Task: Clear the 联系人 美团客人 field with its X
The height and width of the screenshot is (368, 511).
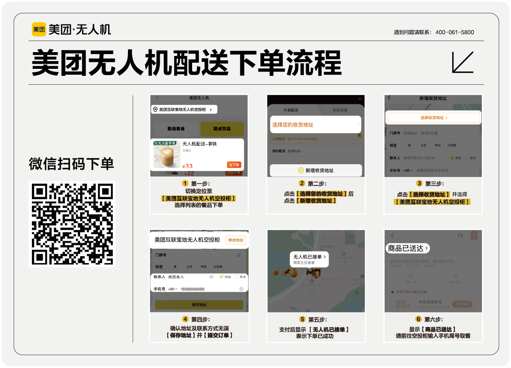Action: coord(211,277)
